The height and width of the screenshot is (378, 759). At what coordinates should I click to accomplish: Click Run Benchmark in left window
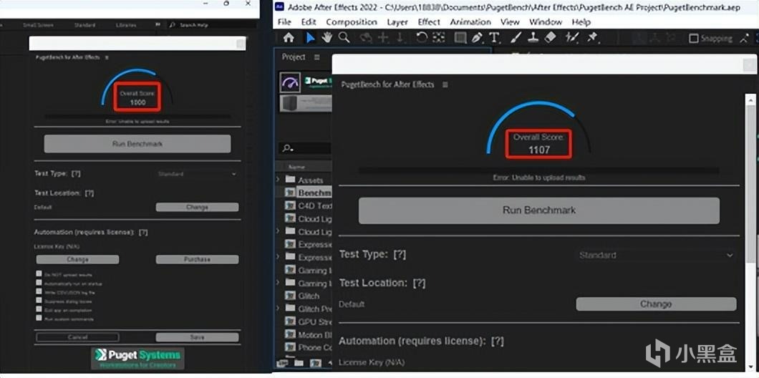(x=137, y=144)
